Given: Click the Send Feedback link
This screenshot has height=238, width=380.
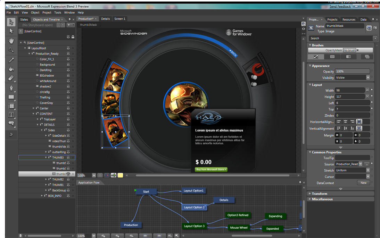Looking at the screenshot, I should coord(340,7).
